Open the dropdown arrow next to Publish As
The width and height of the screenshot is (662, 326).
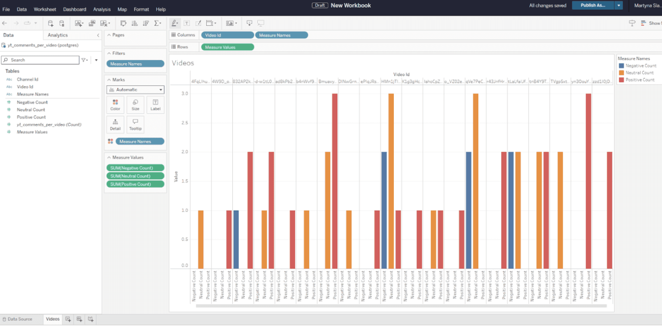[618, 5]
